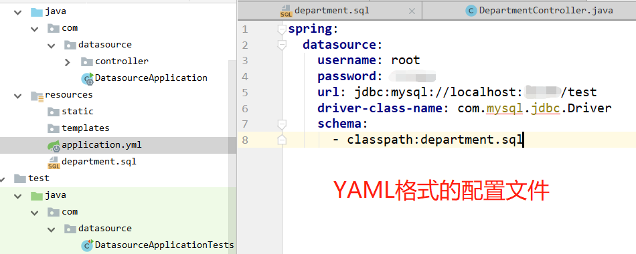Click line number 5 in the gutter
This screenshot has width=636, height=254.
[x=244, y=92]
